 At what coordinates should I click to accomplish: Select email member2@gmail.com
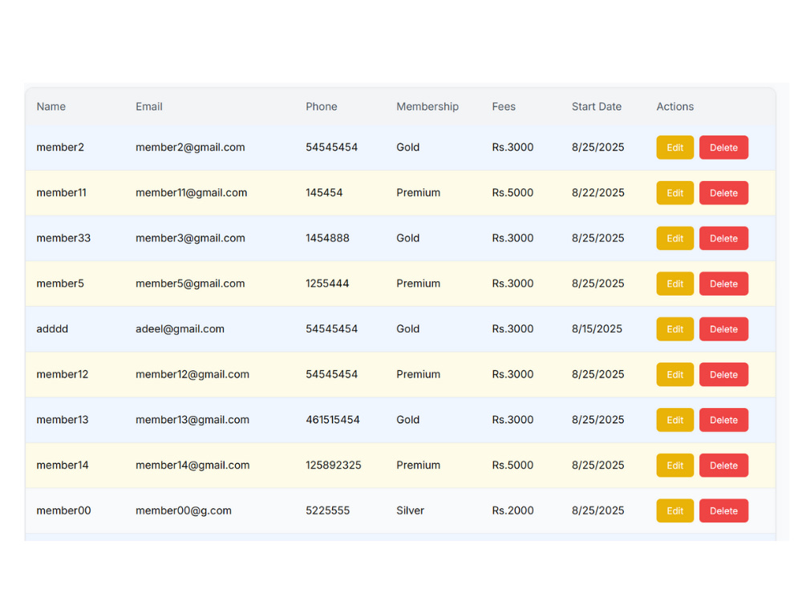tap(190, 147)
